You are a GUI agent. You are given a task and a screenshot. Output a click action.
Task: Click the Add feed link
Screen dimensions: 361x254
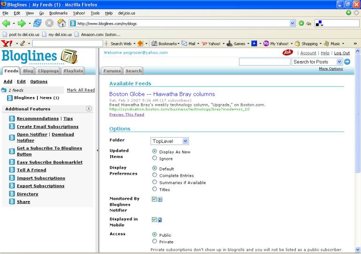click(x=8, y=82)
